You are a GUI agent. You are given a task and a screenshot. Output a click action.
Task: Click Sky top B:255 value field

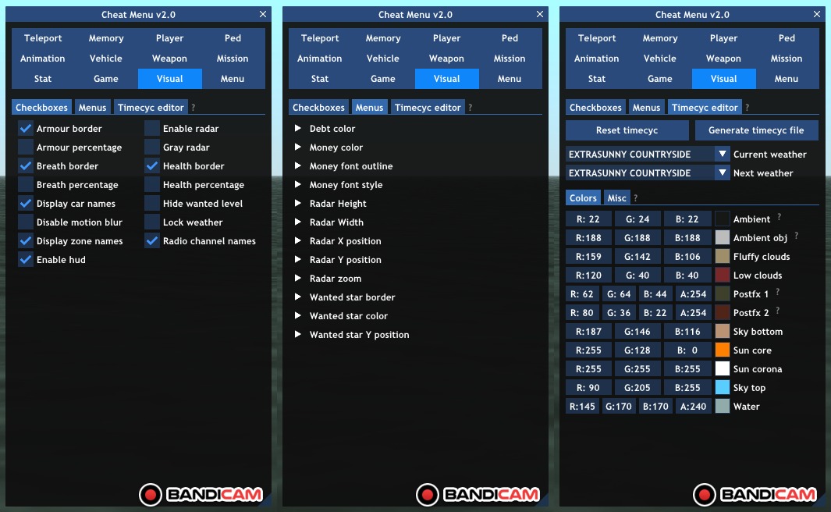pyautogui.click(x=687, y=387)
